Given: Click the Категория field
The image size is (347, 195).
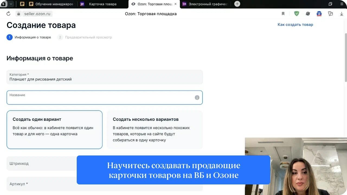Looking at the screenshot, I should [x=105, y=77].
